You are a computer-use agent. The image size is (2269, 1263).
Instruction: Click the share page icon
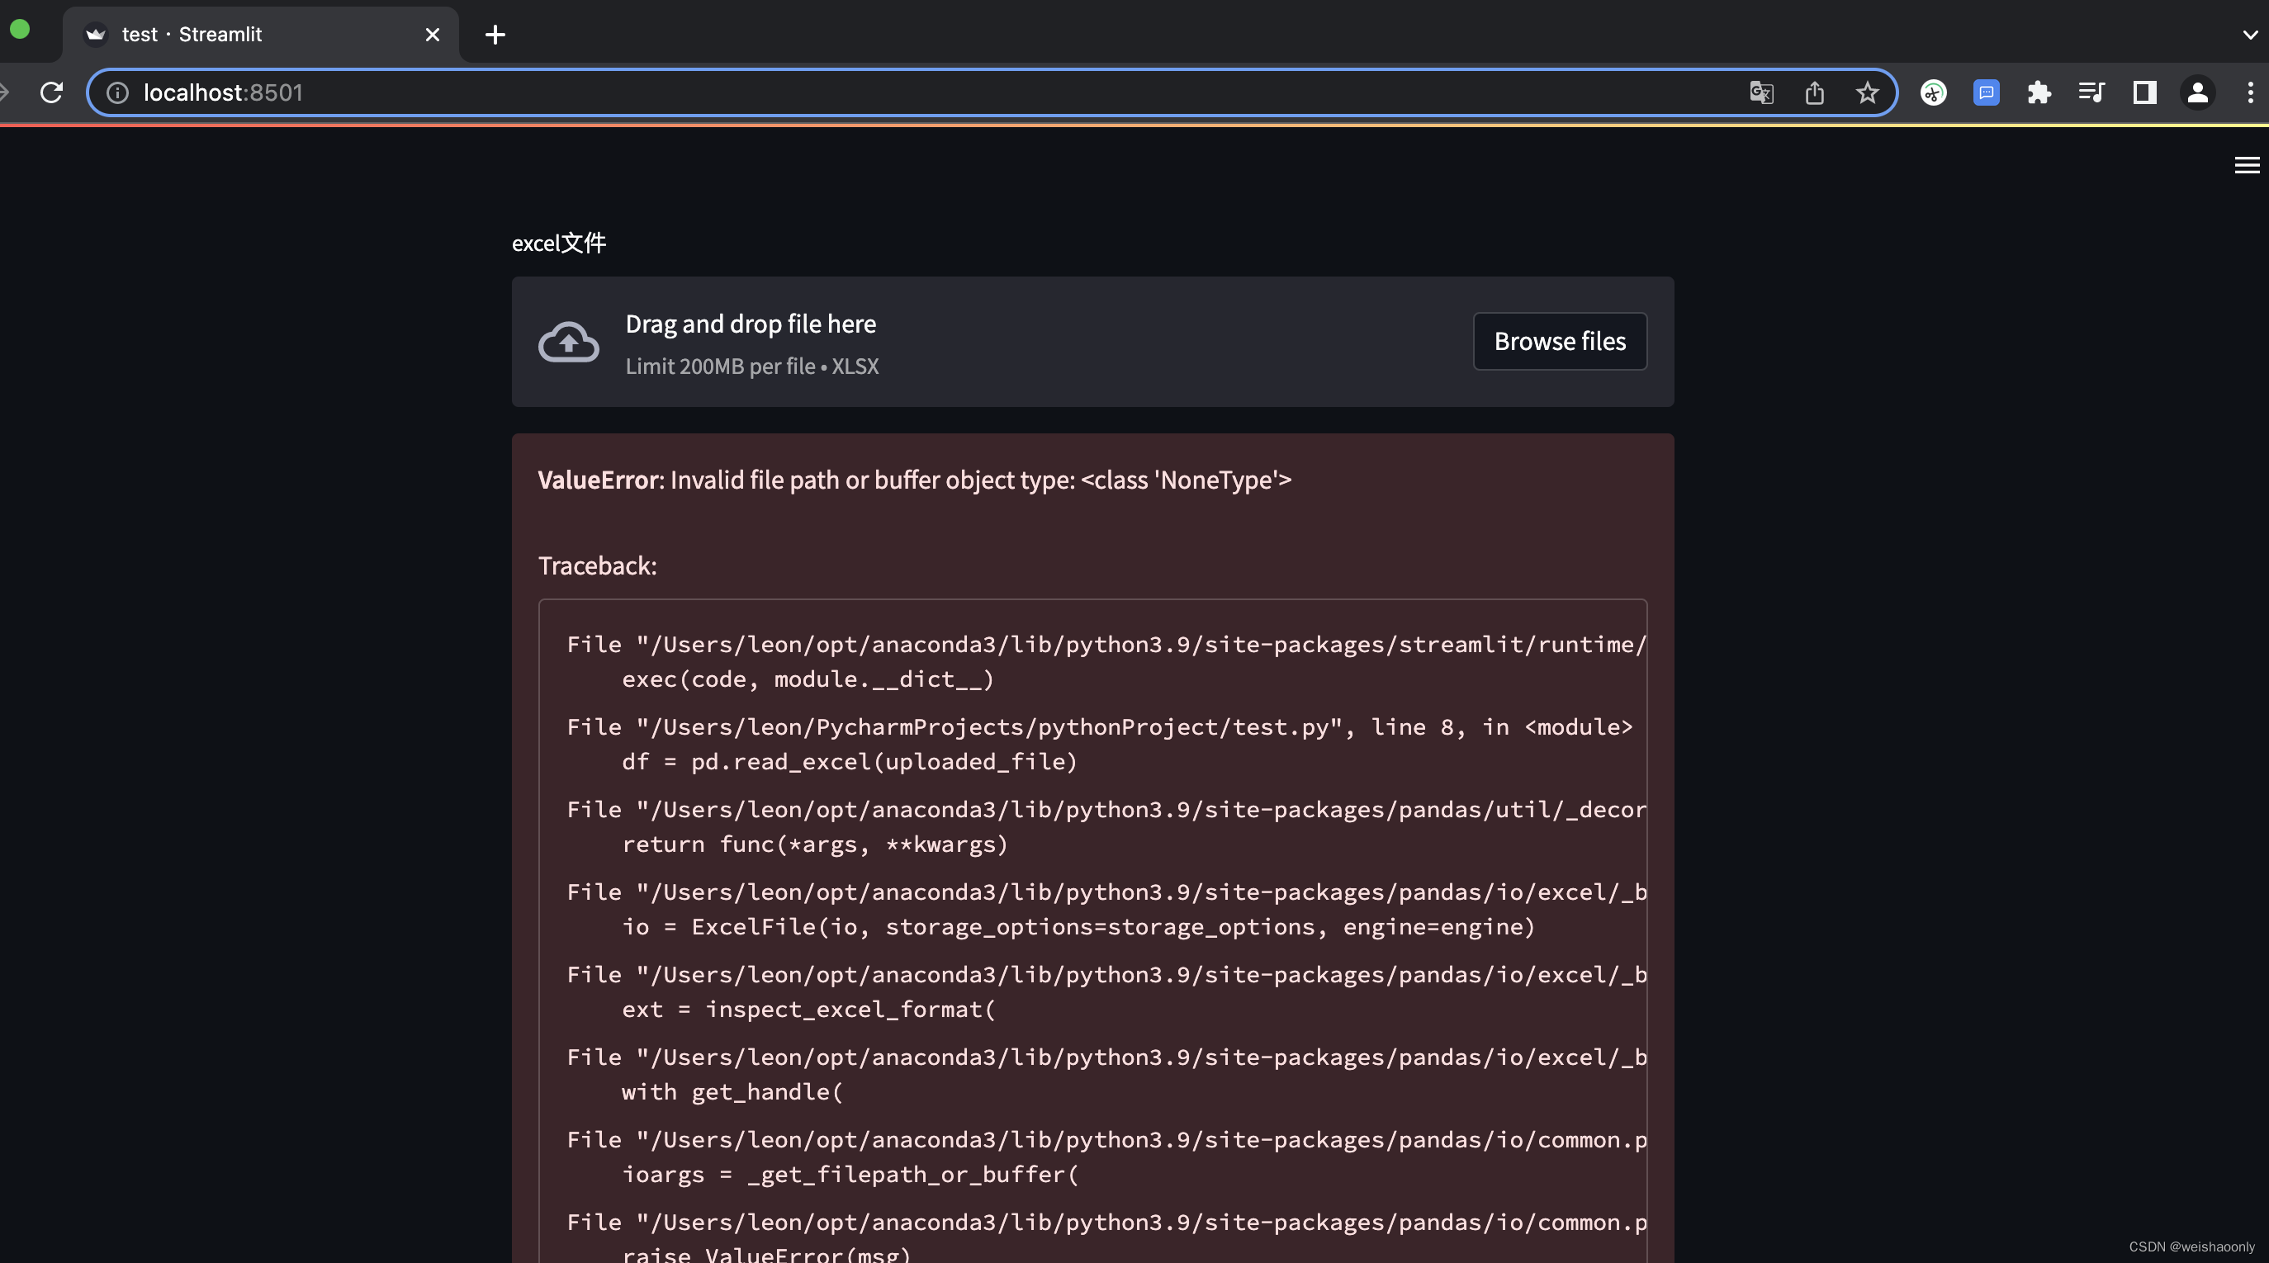coord(1815,90)
